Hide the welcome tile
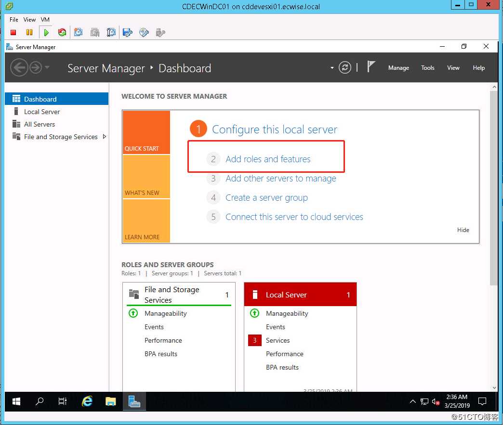The height and width of the screenshot is (425, 503). click(x=463, y=230)
